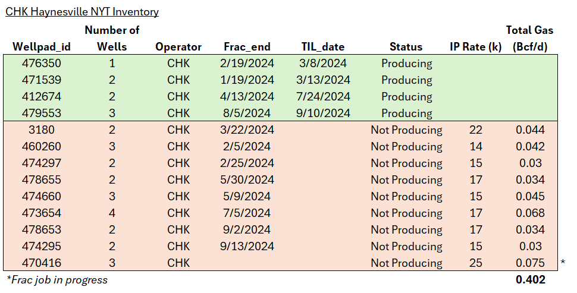Click the asterisk beside row 470416
This screenshot has height=293, width=577.
(562, 263)
